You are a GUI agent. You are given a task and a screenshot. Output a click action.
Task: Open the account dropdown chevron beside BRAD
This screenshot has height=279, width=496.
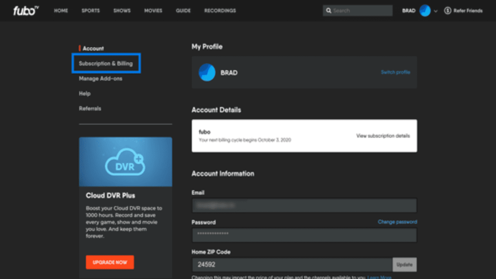click(436, 10)
